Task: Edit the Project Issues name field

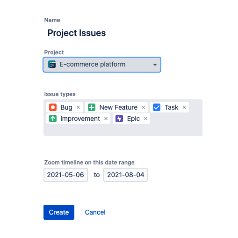Action: (x=77, y=33)
